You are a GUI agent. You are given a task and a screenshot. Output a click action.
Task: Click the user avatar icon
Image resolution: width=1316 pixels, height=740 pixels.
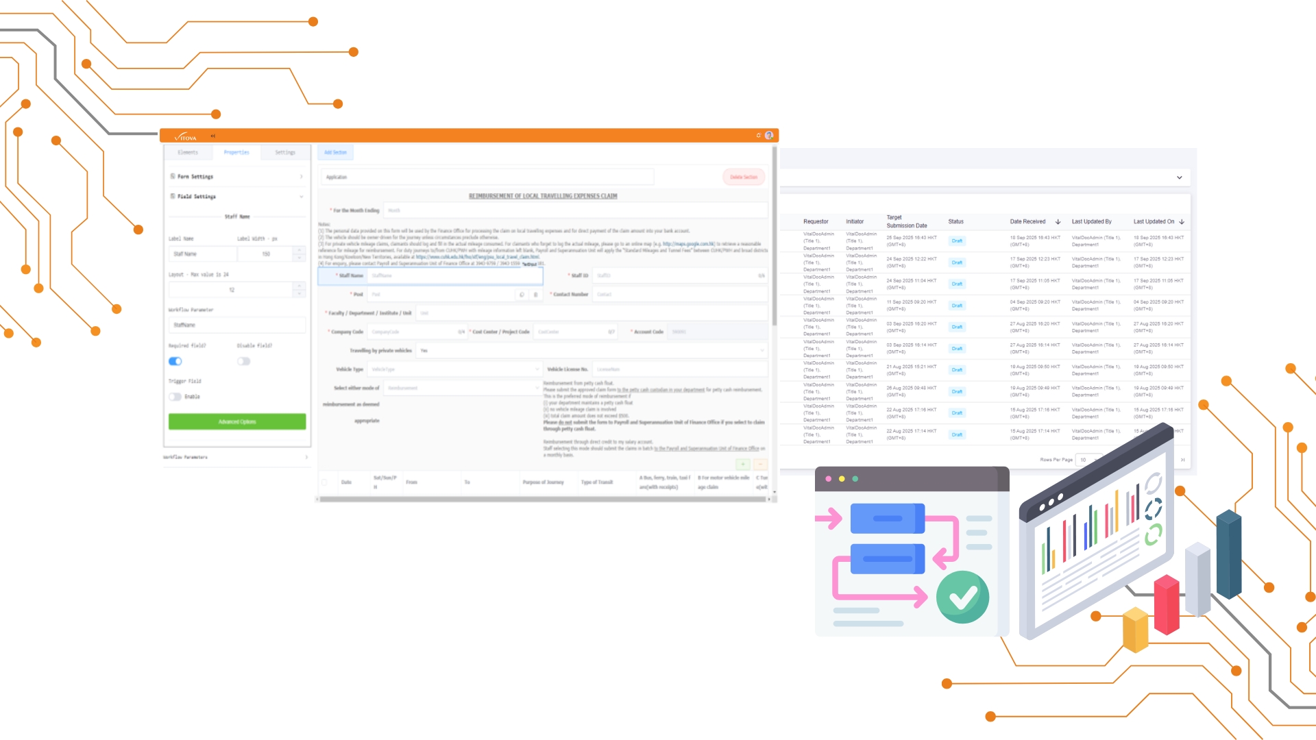(x=769, y=136)
